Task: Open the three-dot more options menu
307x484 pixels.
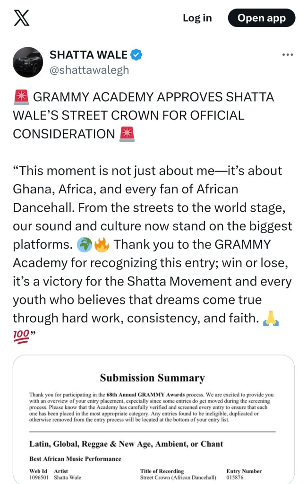Action: [287, 55]
